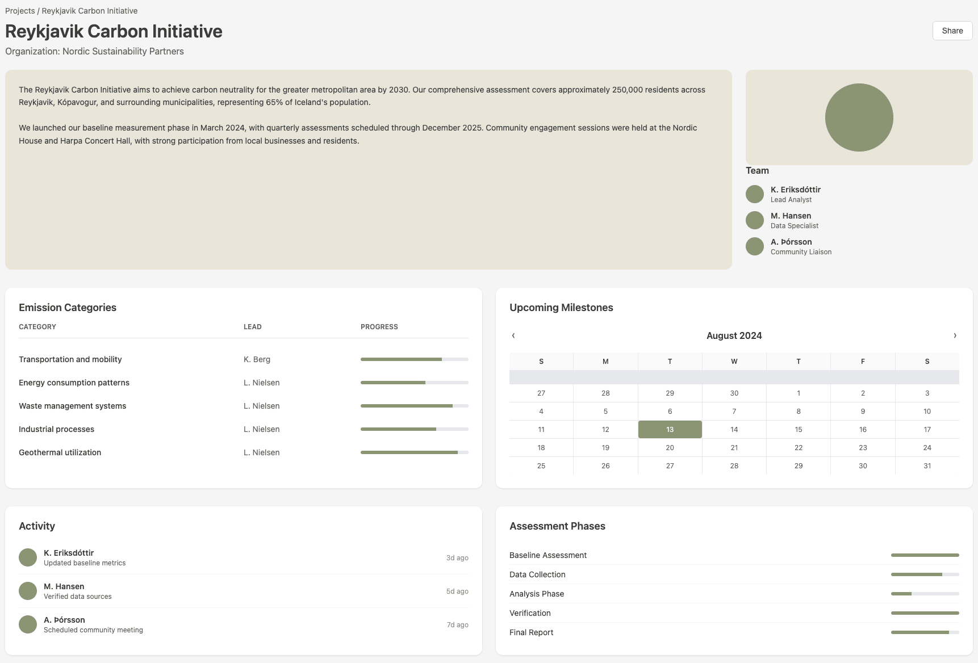Click the Transportation and mobility progress bar
The image size is (978, 663).
tap(414, 359)
